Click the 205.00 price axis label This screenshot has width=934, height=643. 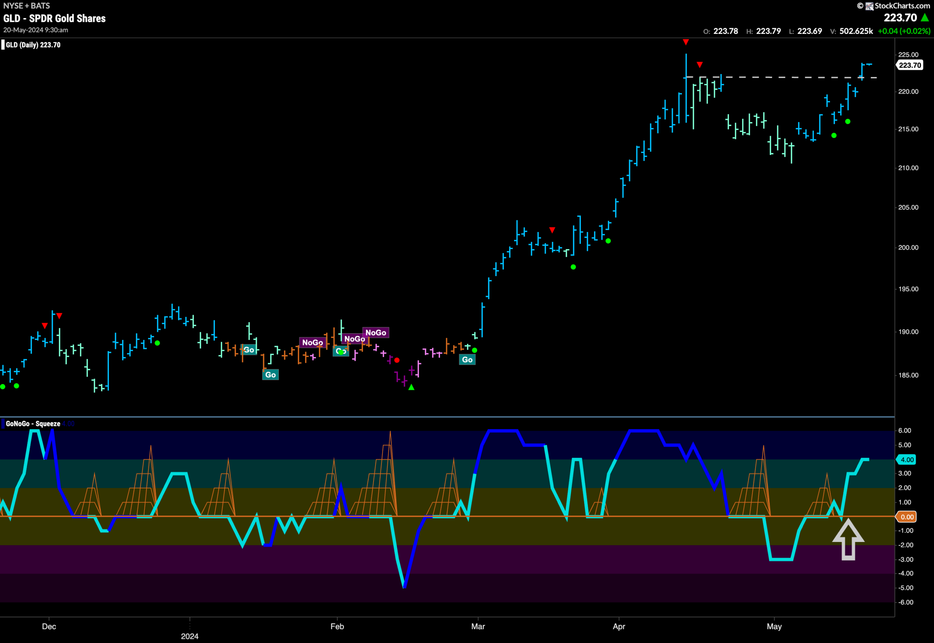click(x=908, y=207)
